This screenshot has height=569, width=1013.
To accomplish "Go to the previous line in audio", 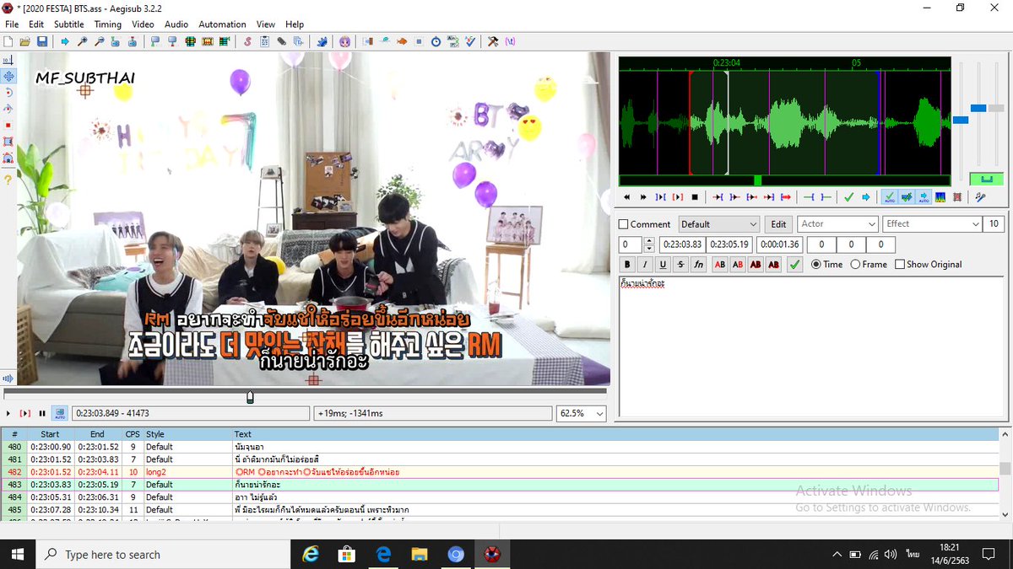I will pyautogui.click(x=627, y=197).
